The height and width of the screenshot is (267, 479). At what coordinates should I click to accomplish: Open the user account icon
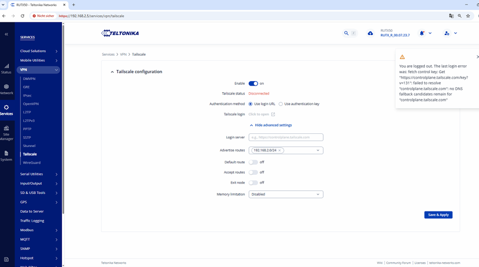[x=447, y=33]
